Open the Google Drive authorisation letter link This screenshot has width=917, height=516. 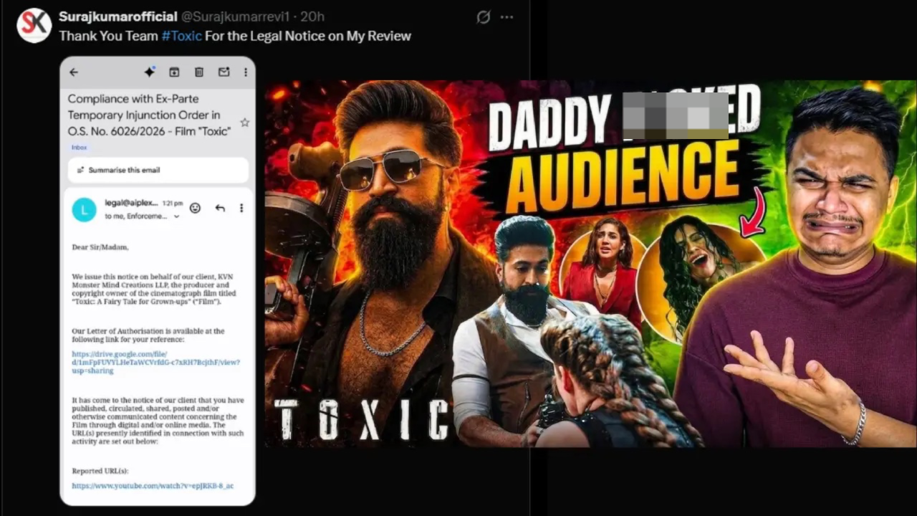pyautogui.click(x=155, y=363)
